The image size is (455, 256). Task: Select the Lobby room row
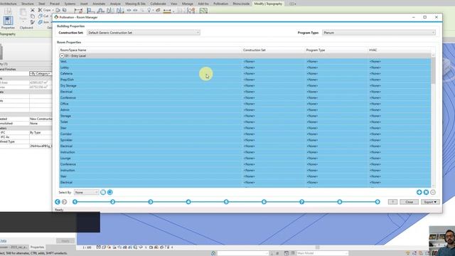(x=245, y=68)
